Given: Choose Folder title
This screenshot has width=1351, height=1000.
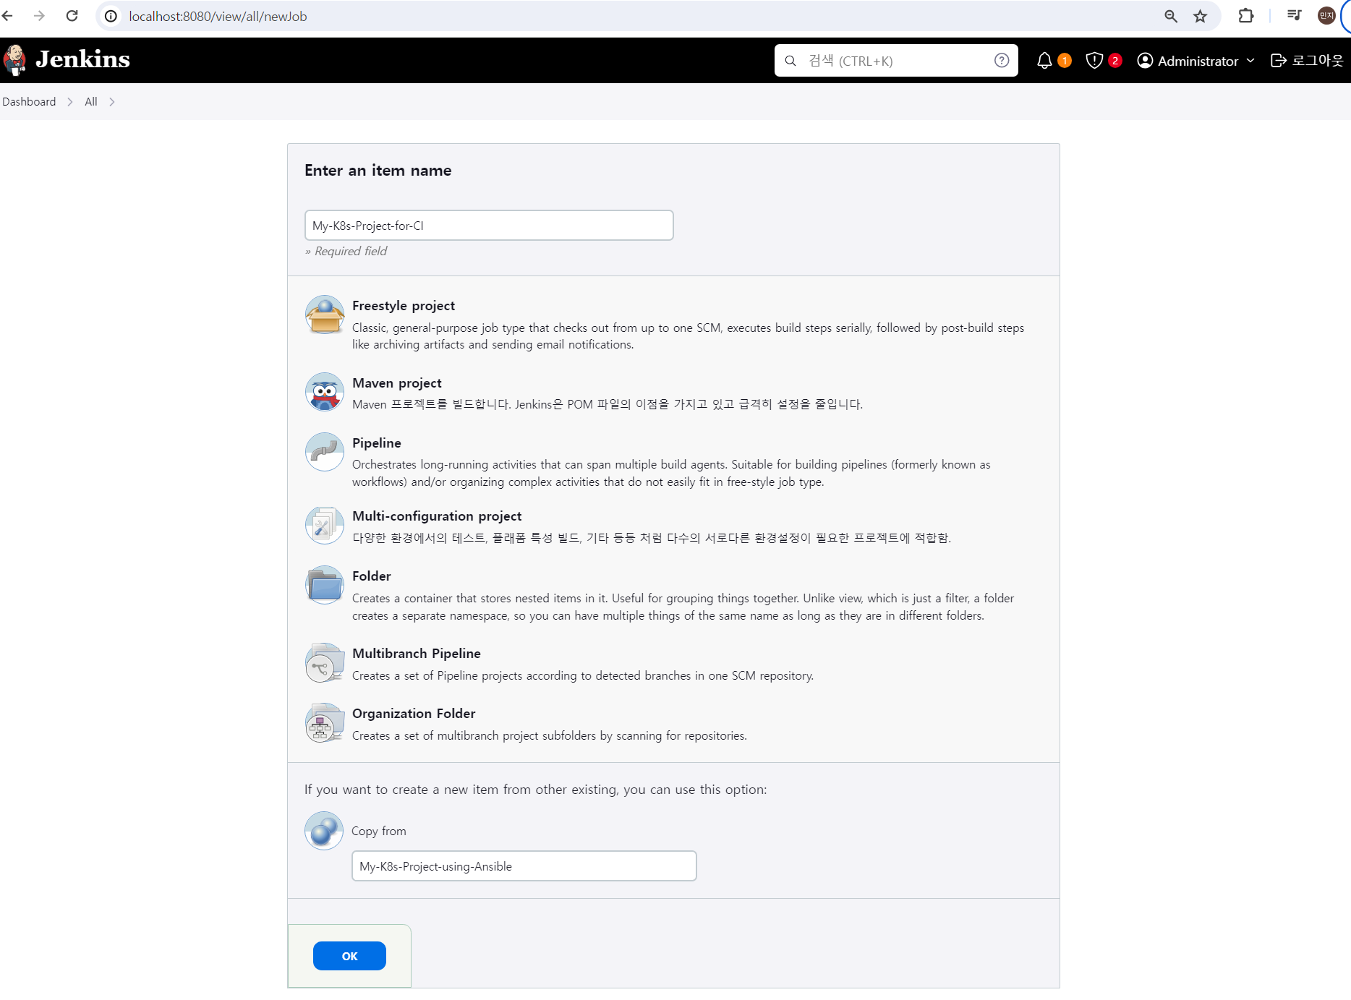Looking at the screenshot, I should pyautogui.click(x=372, y=576).
